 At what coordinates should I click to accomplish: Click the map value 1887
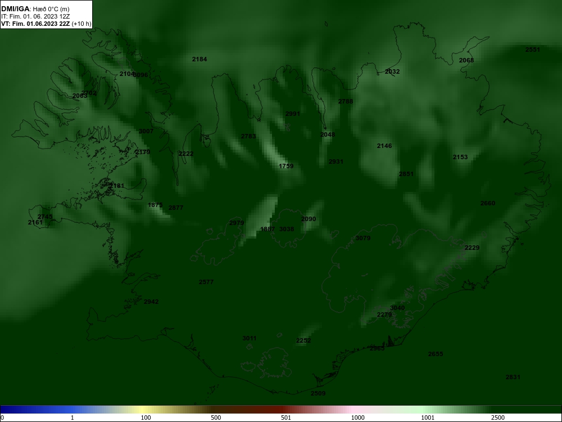pyautogui.click(x=268, y=230)
